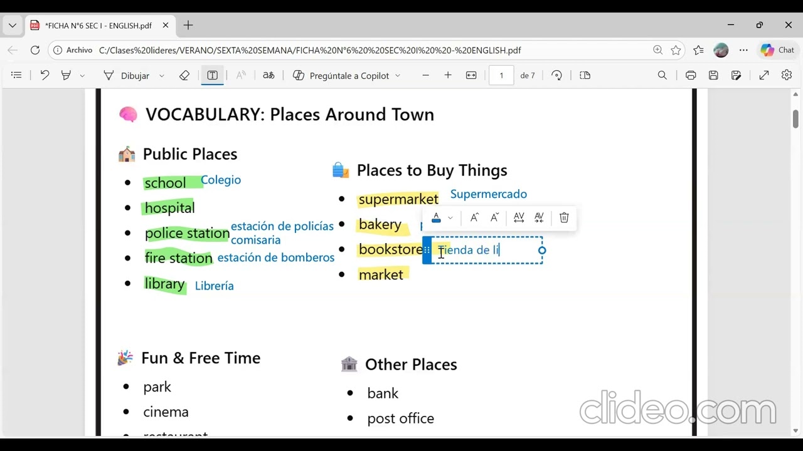Select the Dibujar draw tool
This screenshot has height=451, width=803.
tap(127, 75)
